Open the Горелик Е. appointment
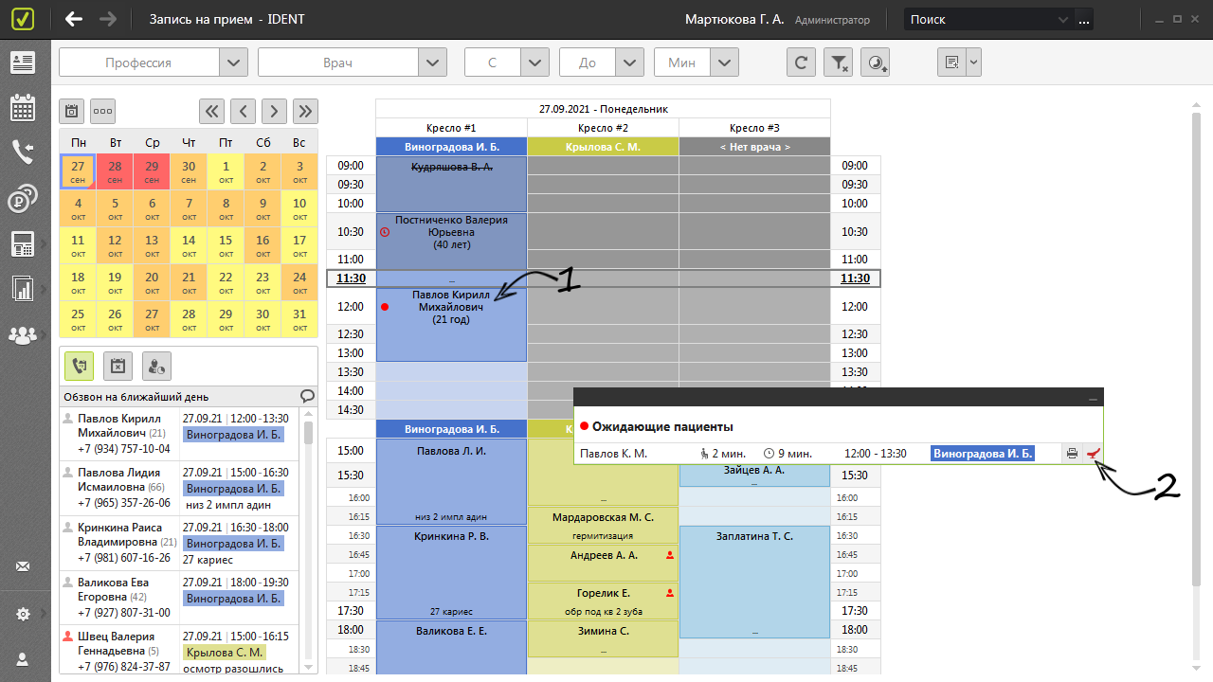Viewport: 1213px width, 682px height. 603,601
